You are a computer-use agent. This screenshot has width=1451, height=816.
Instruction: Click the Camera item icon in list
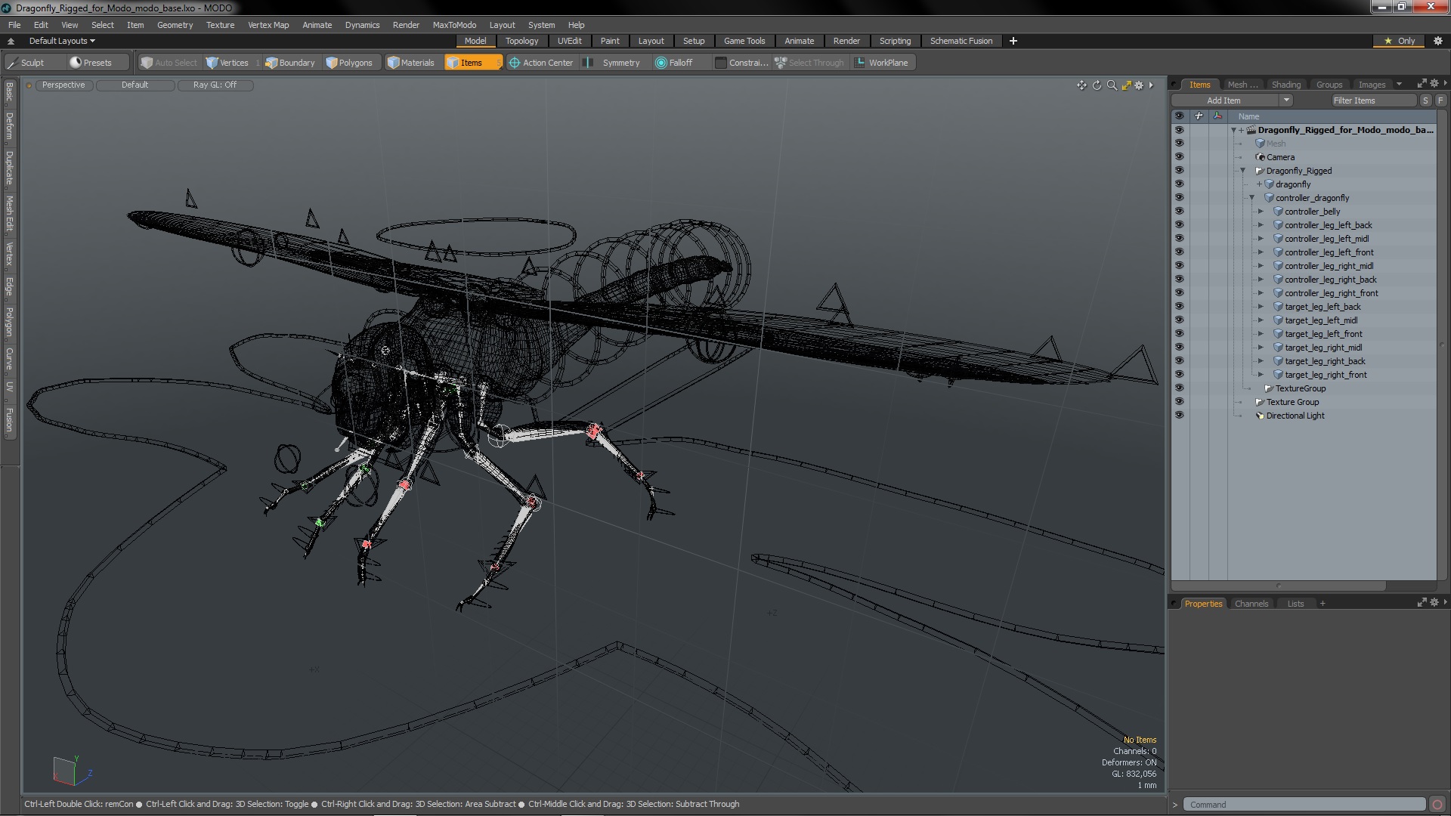(x=1261, y=157)
